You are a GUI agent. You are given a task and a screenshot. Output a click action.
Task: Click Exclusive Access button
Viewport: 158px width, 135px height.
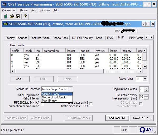[79, 118]
